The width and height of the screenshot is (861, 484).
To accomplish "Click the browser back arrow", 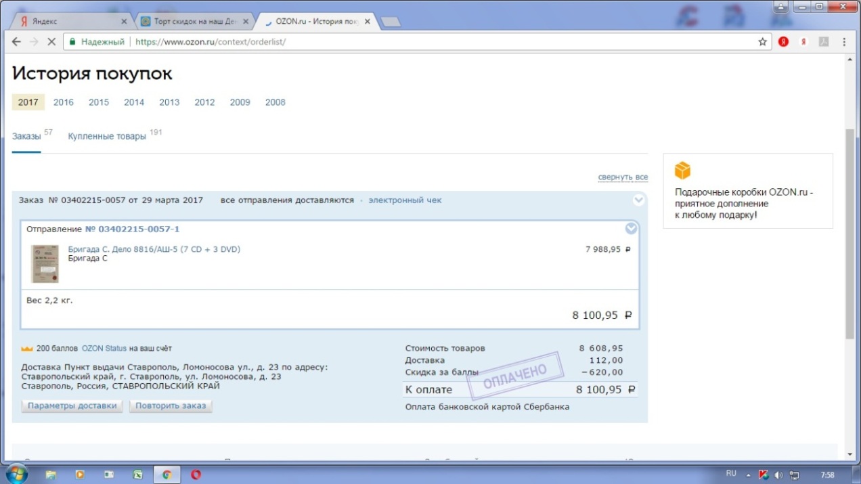I will coord(16,41).
